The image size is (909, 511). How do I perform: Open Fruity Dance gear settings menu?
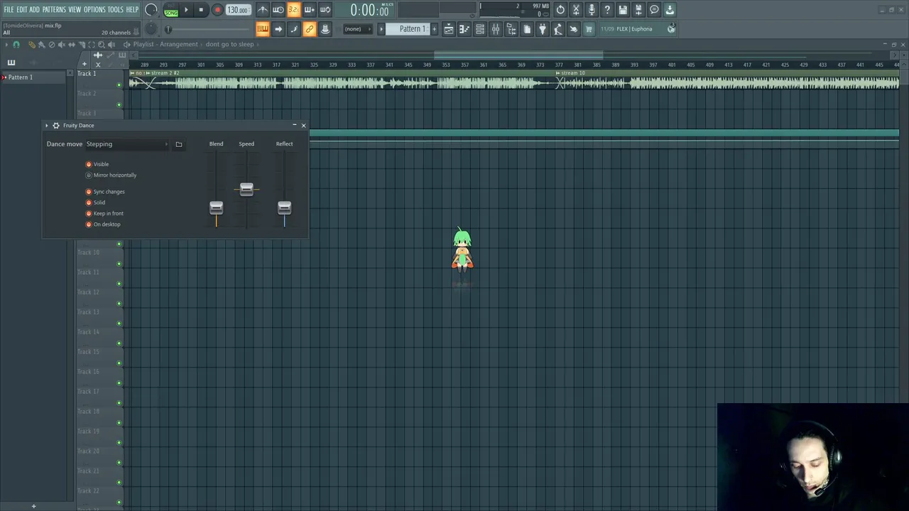coord(56,126)
